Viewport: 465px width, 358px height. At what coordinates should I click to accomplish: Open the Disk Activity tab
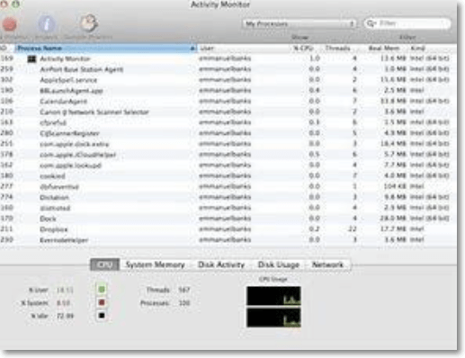(x=221, y=264)
